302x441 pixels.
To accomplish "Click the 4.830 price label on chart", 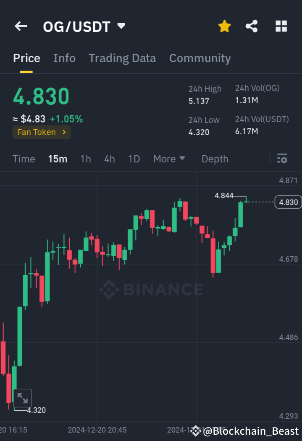I will [287, 202].
